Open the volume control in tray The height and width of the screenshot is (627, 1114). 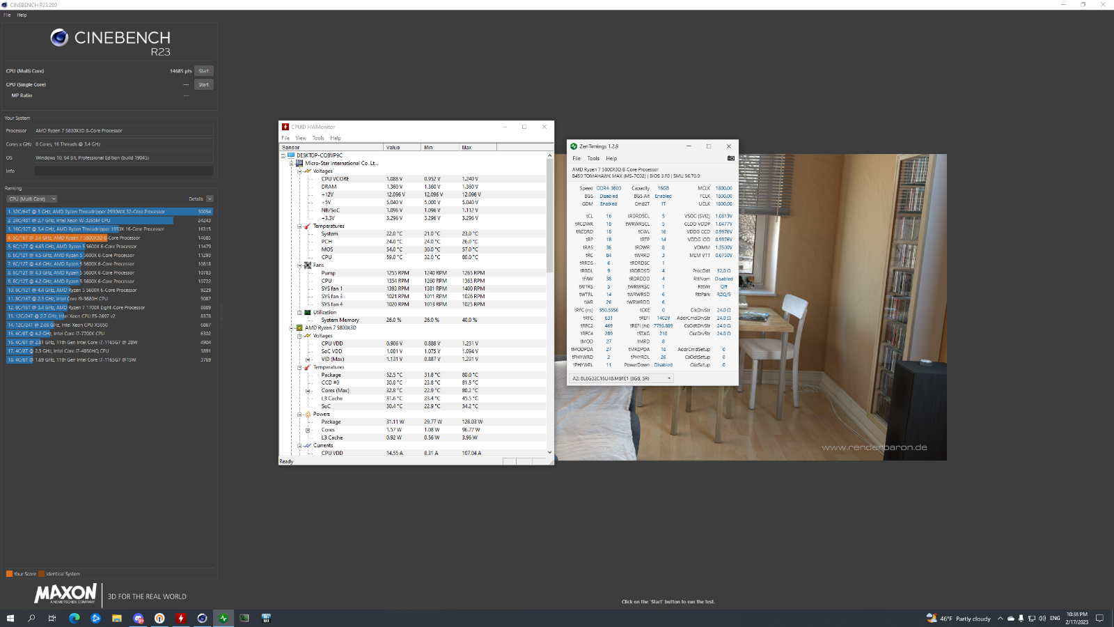click(1042, 618)
